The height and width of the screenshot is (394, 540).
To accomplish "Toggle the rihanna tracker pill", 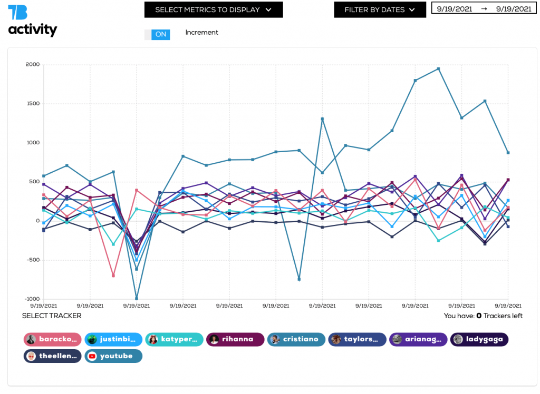I will point(235,339).
